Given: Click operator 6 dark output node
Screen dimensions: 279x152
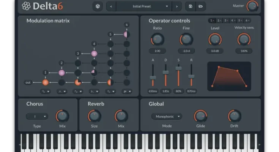Looking at the screenshot, I should pyautogui.click(x=126, y=82).
